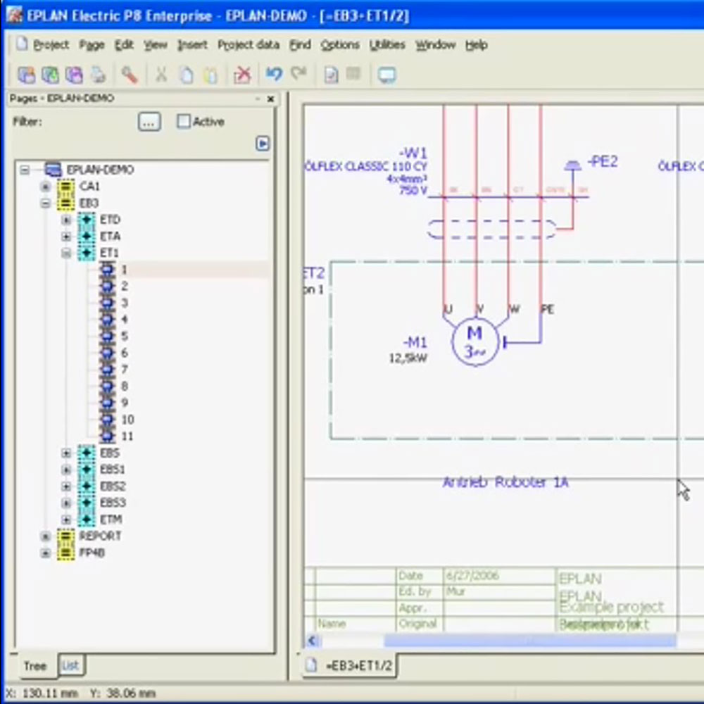Click the yellow CA1 structure icon
The height and width of the screenshot is (704, 704).
click(x=65, y=187)
